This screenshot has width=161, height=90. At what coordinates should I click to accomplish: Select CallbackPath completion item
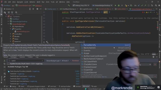click(x=90, y=61)
